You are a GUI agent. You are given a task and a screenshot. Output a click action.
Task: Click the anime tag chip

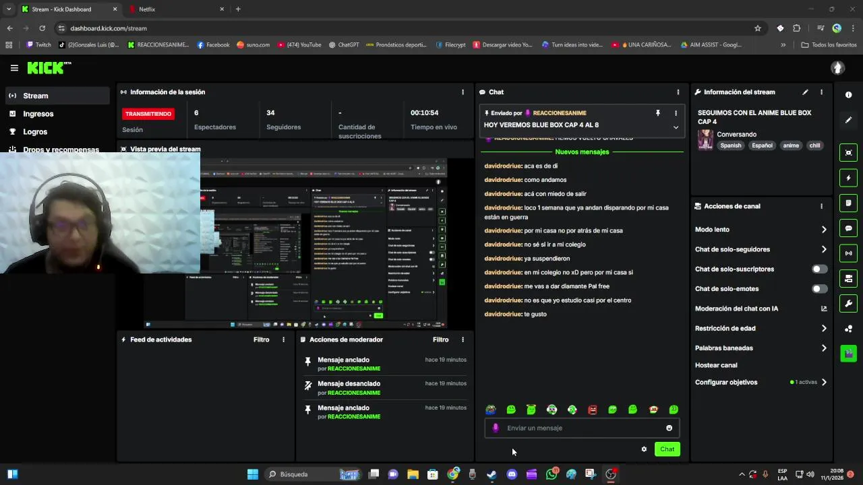point(791,145)
